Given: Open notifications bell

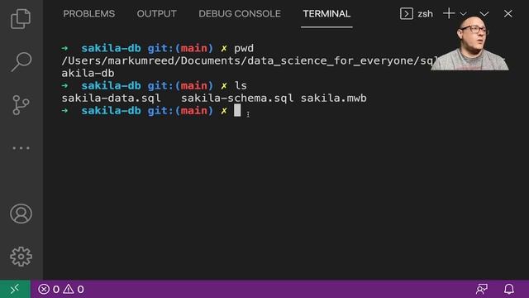Looking at the screenshot, I should pos(509,289).
